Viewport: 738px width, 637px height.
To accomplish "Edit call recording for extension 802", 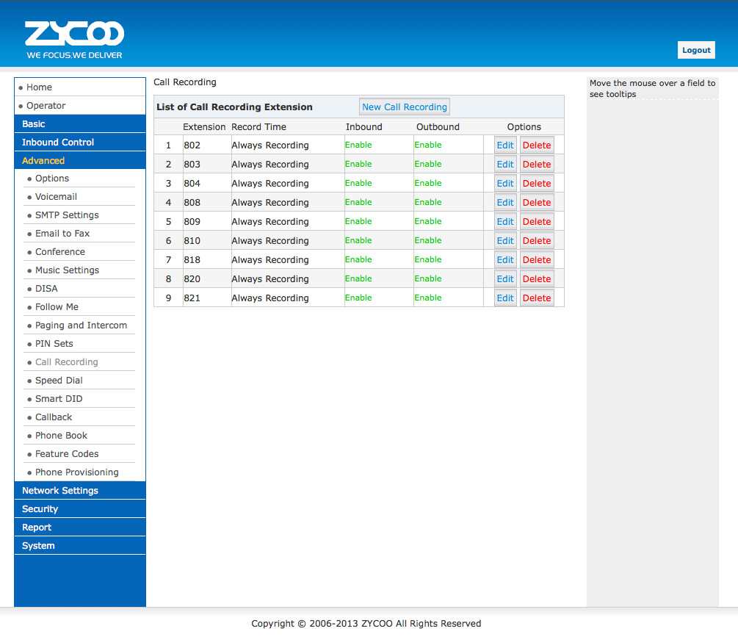I will [x=505, y=145].
